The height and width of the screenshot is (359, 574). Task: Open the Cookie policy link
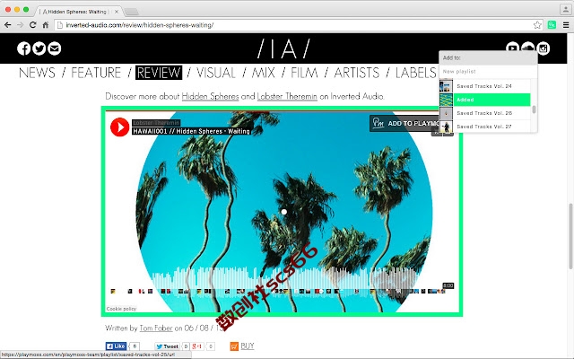point(121,309)
